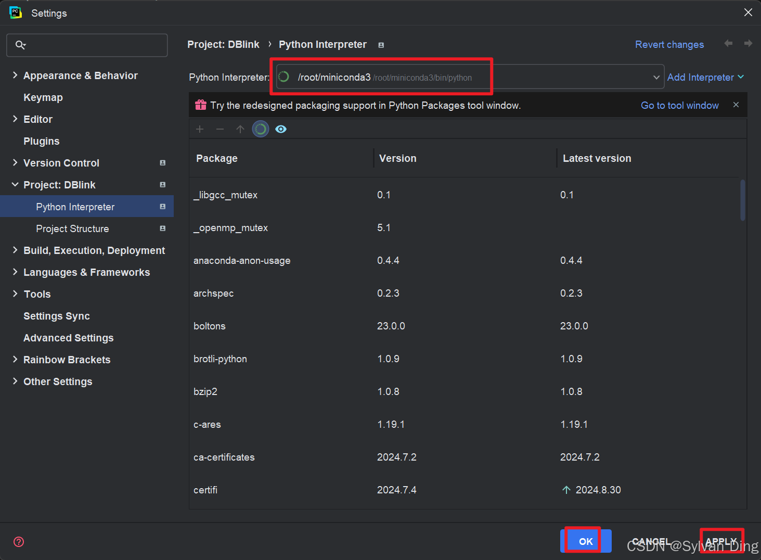
Task: Click the Apply button
Action: pos(721,541)
